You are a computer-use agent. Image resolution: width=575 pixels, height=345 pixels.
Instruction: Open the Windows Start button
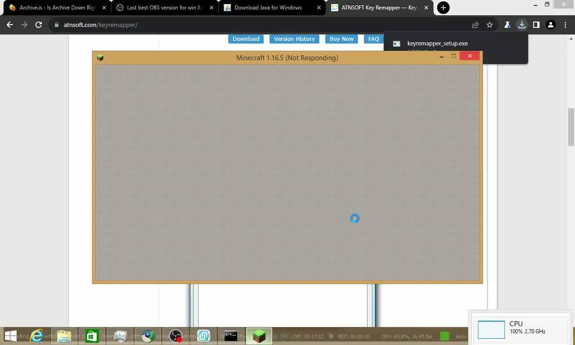coord(10,336)
